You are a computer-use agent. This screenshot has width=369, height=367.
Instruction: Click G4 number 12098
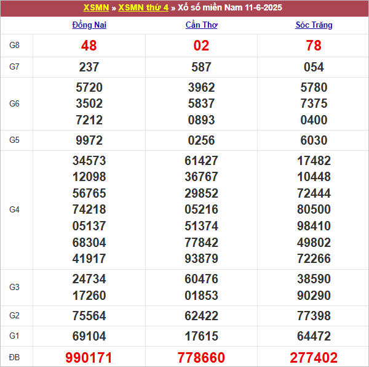(x=89, y=177)
